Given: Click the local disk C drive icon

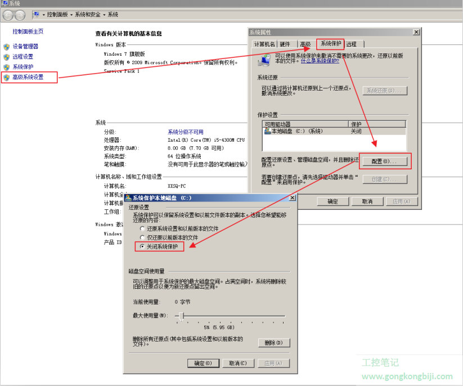Looking at the screenshot, I should coord(268,131).
